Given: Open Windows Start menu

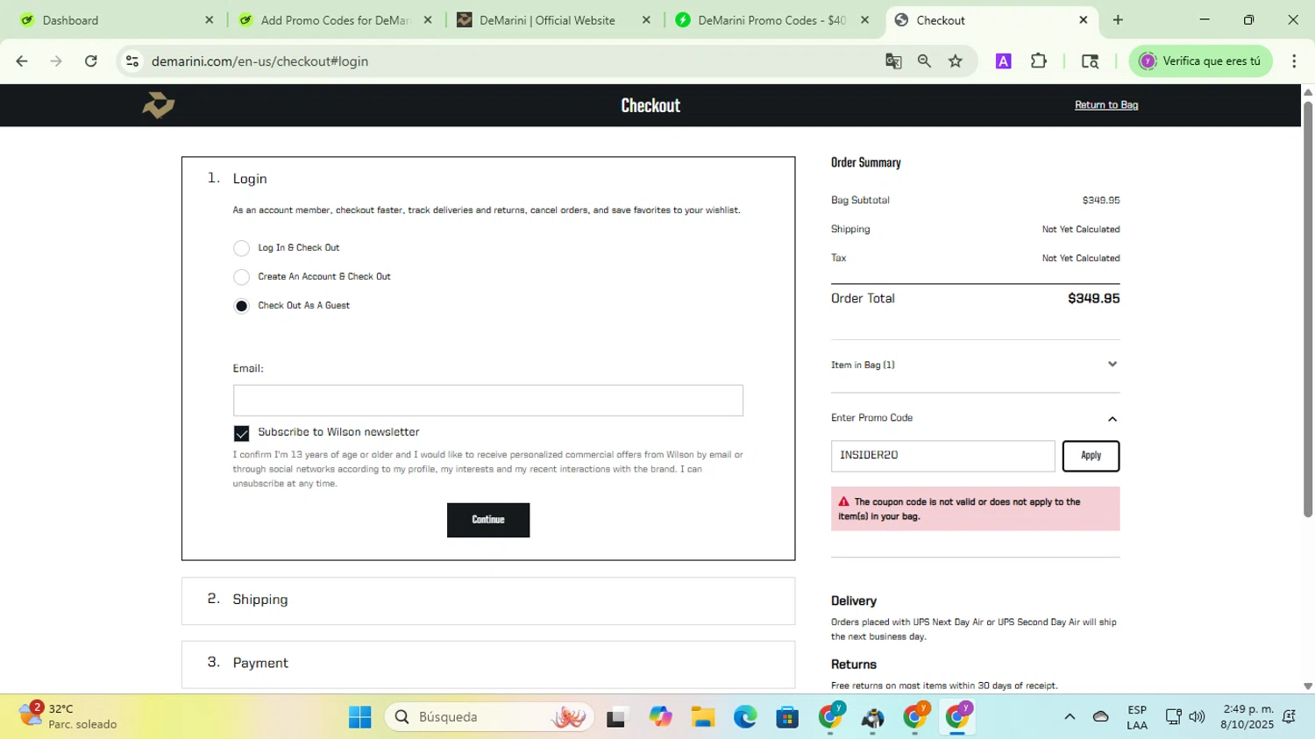Looking at the screenshot, I should pos(359,717).
